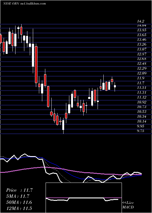Select the 14.04 price axis label
This screenshot has height=213, width=152.
click(142, 25)
